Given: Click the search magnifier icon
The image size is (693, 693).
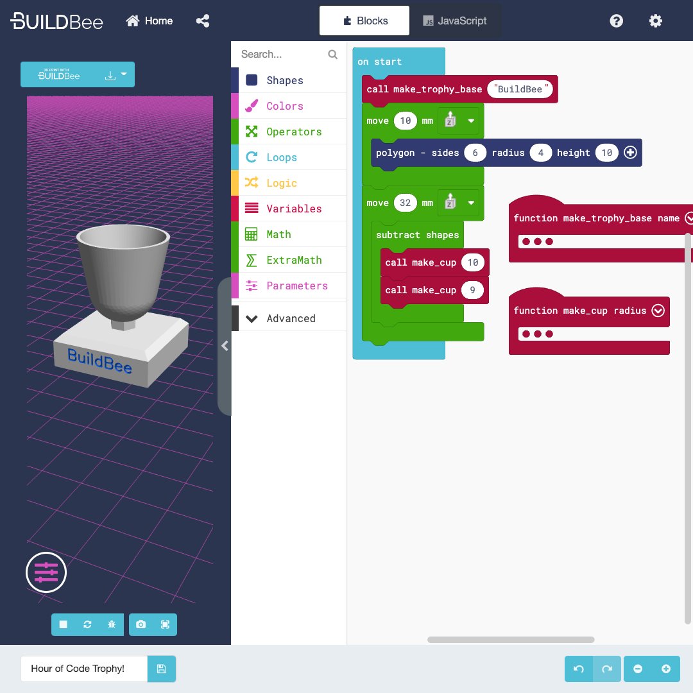Looking at the screenshot, I should click(333, 55).
